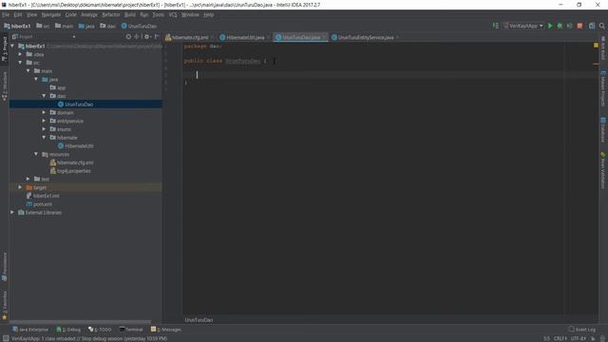608x342 pixels.
Task: Collapse all icon in Project panel header
Action: [x=137, y=37]
